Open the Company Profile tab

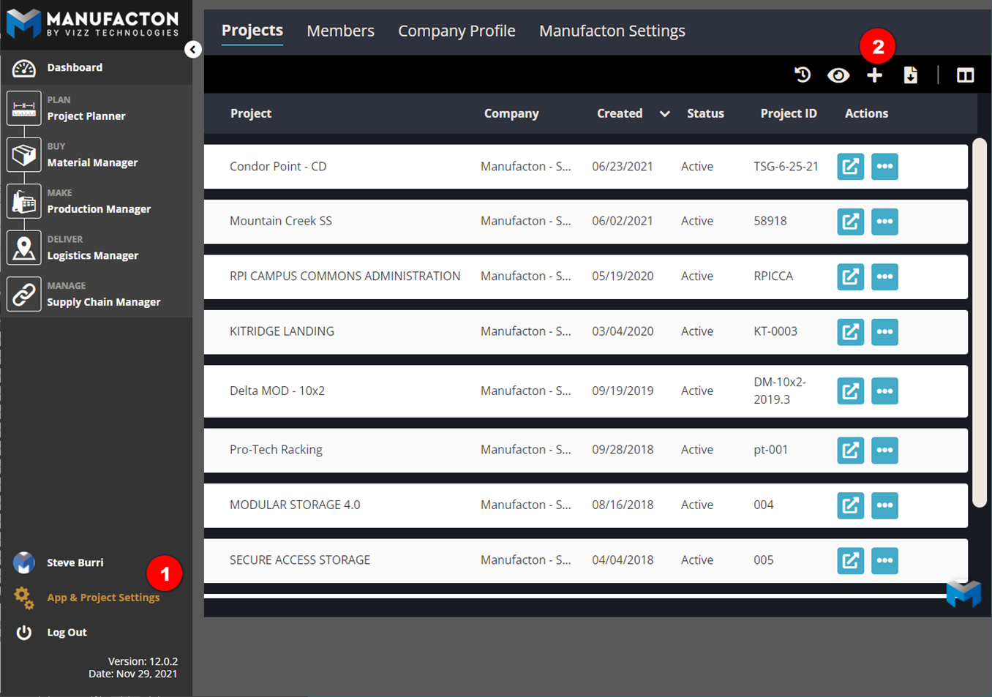[x=456, y=31]
